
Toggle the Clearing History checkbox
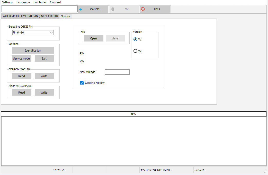82,83
